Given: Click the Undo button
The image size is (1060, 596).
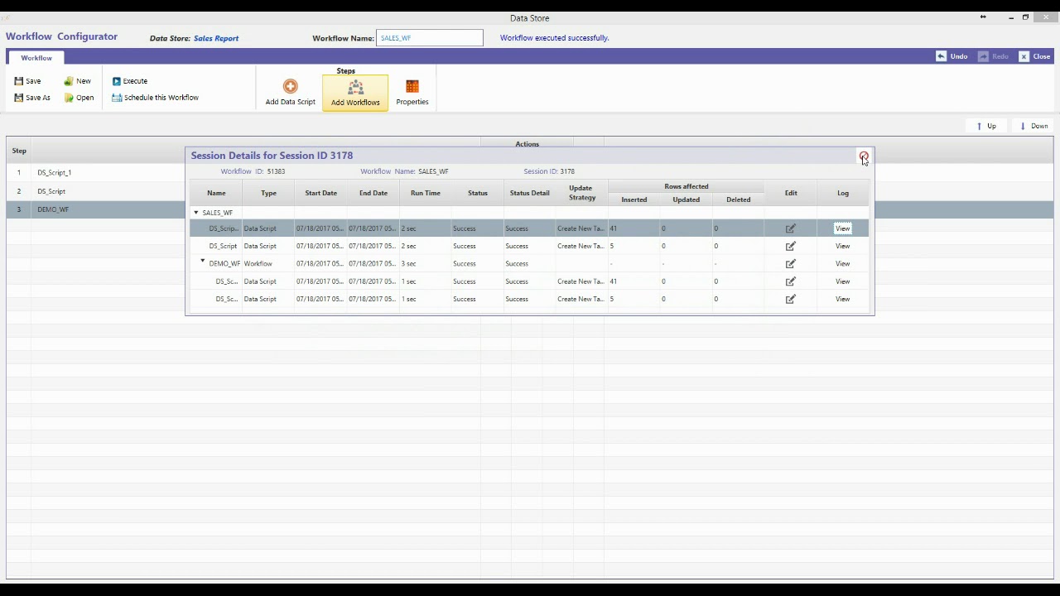Looking at the screenshot, I should (x=952, y=56).
